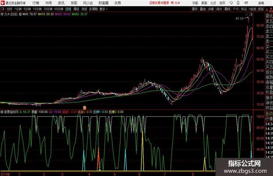Click the LD: 16.68 indicator value
273x176 pixels.
click(x=55, y=112)
